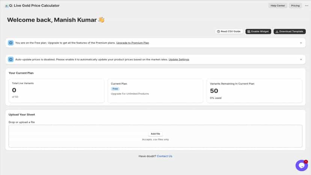Click the remaining variants value 50
This screenshot has width=311, height=175.
click(214, 91)
